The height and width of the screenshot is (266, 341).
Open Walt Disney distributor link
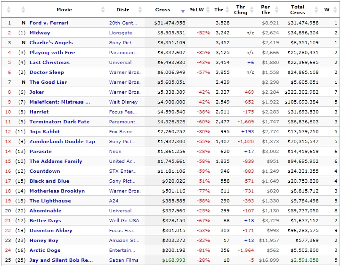click(x=123, y=102)
